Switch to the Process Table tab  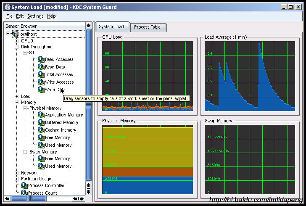click(147, 27)
